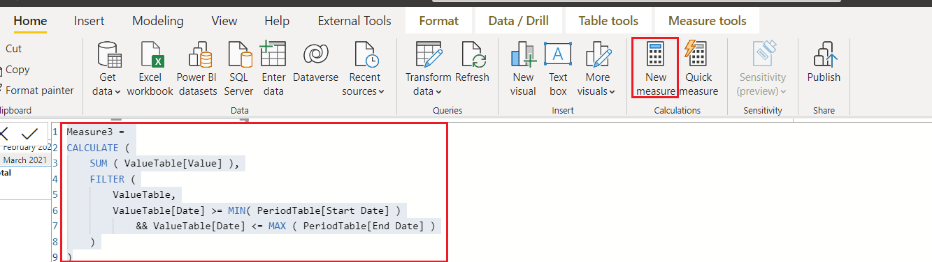Switch to the Measure tools tab
Screen dimensions: 932x262
708,21
